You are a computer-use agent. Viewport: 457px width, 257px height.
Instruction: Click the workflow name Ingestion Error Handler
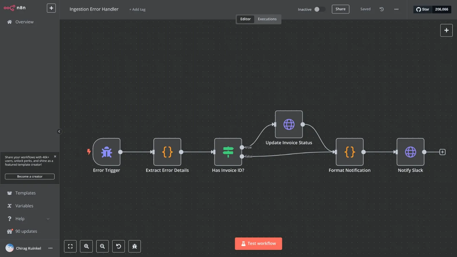[x=94, y=9]
